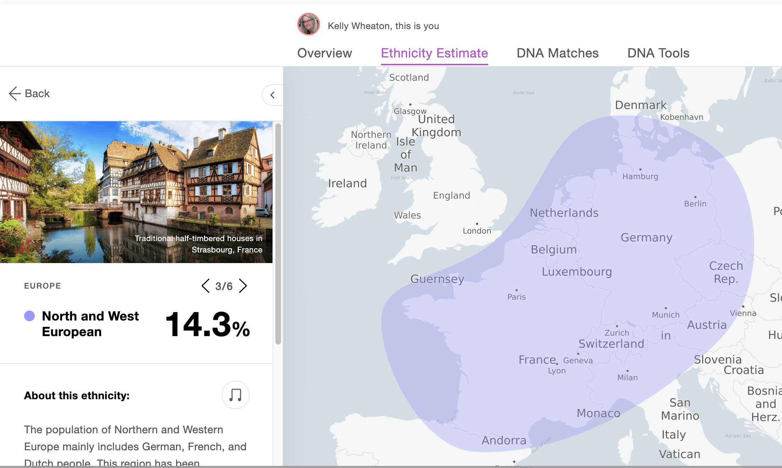Click the North and West European heading
Viewport: 782px width, 468px height.
(x=90, y=324)
